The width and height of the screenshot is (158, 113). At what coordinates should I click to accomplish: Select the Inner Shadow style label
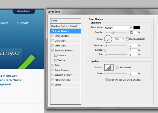pyautogui.click(x=62, y=36)
